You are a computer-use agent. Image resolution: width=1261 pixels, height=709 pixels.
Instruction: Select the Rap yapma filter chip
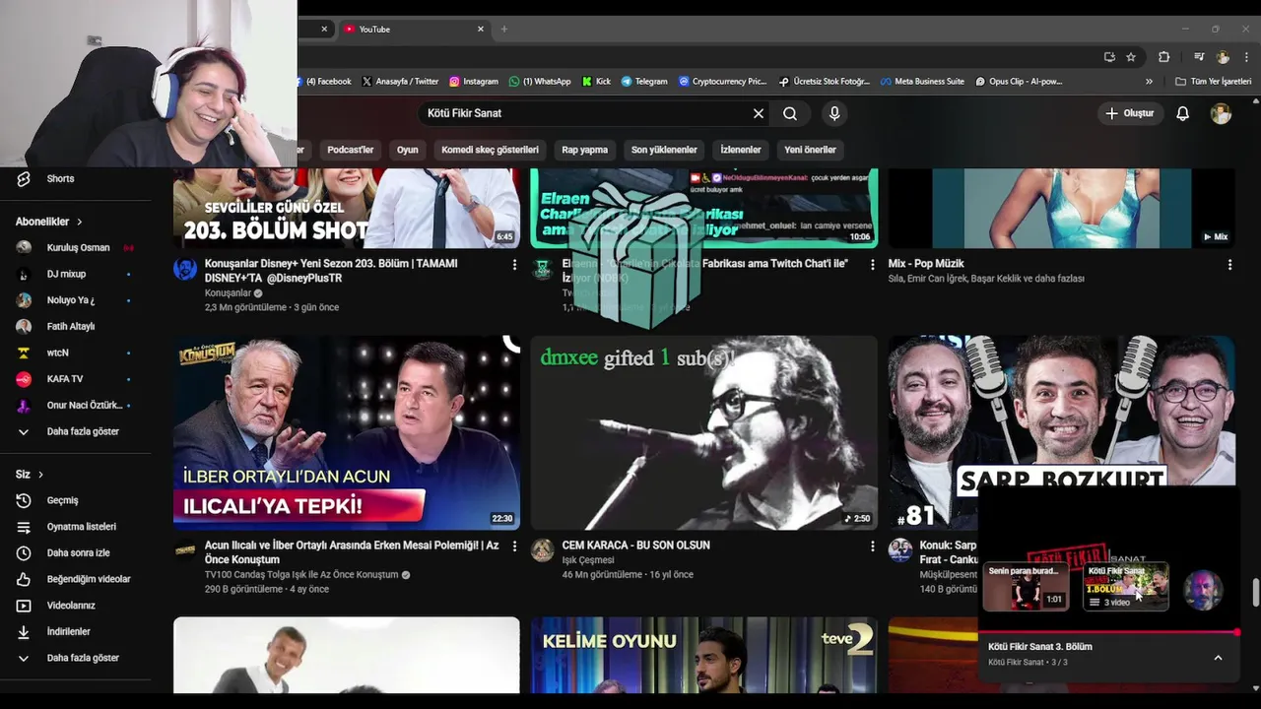click(x=585, y=150)
